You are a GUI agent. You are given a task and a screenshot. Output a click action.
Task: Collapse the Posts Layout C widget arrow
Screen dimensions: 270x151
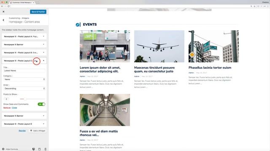click(x=43, y=60)
